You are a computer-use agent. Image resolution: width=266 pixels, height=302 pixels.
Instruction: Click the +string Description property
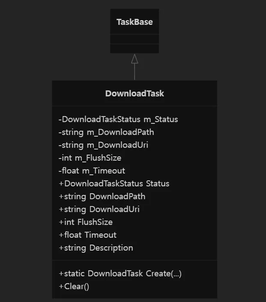(x=96, y=248)
